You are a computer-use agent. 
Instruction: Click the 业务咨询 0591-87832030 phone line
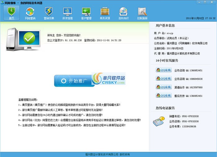184,121
